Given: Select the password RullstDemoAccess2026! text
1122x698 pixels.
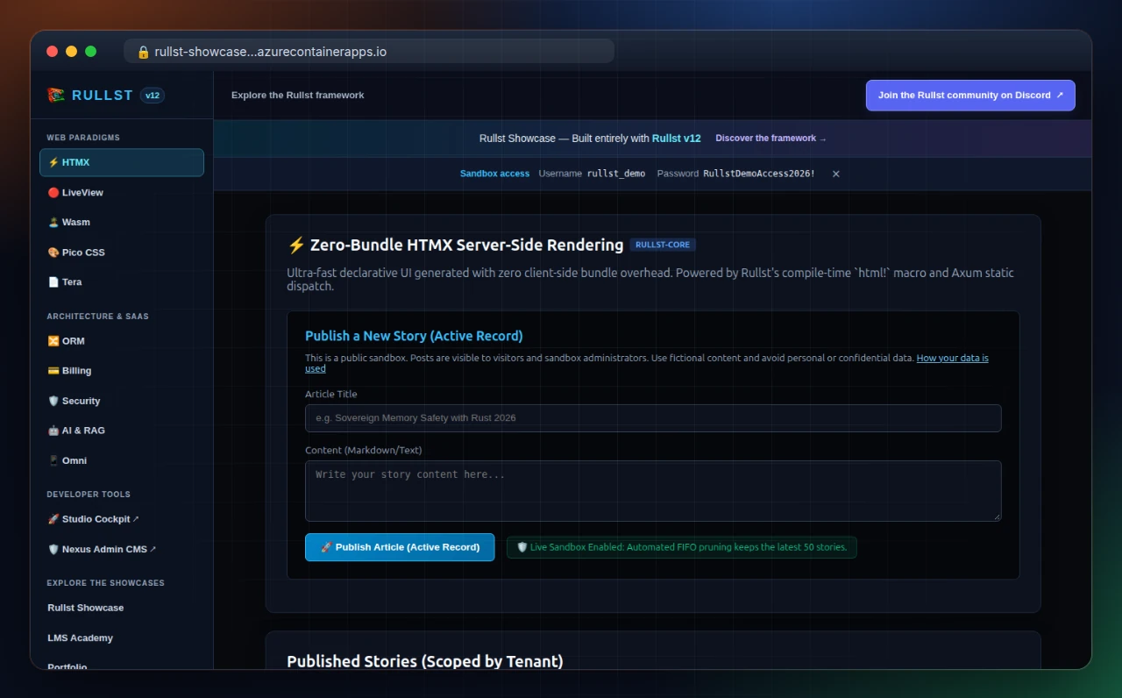Looking at the screenshot, I should tap(759, 174).
